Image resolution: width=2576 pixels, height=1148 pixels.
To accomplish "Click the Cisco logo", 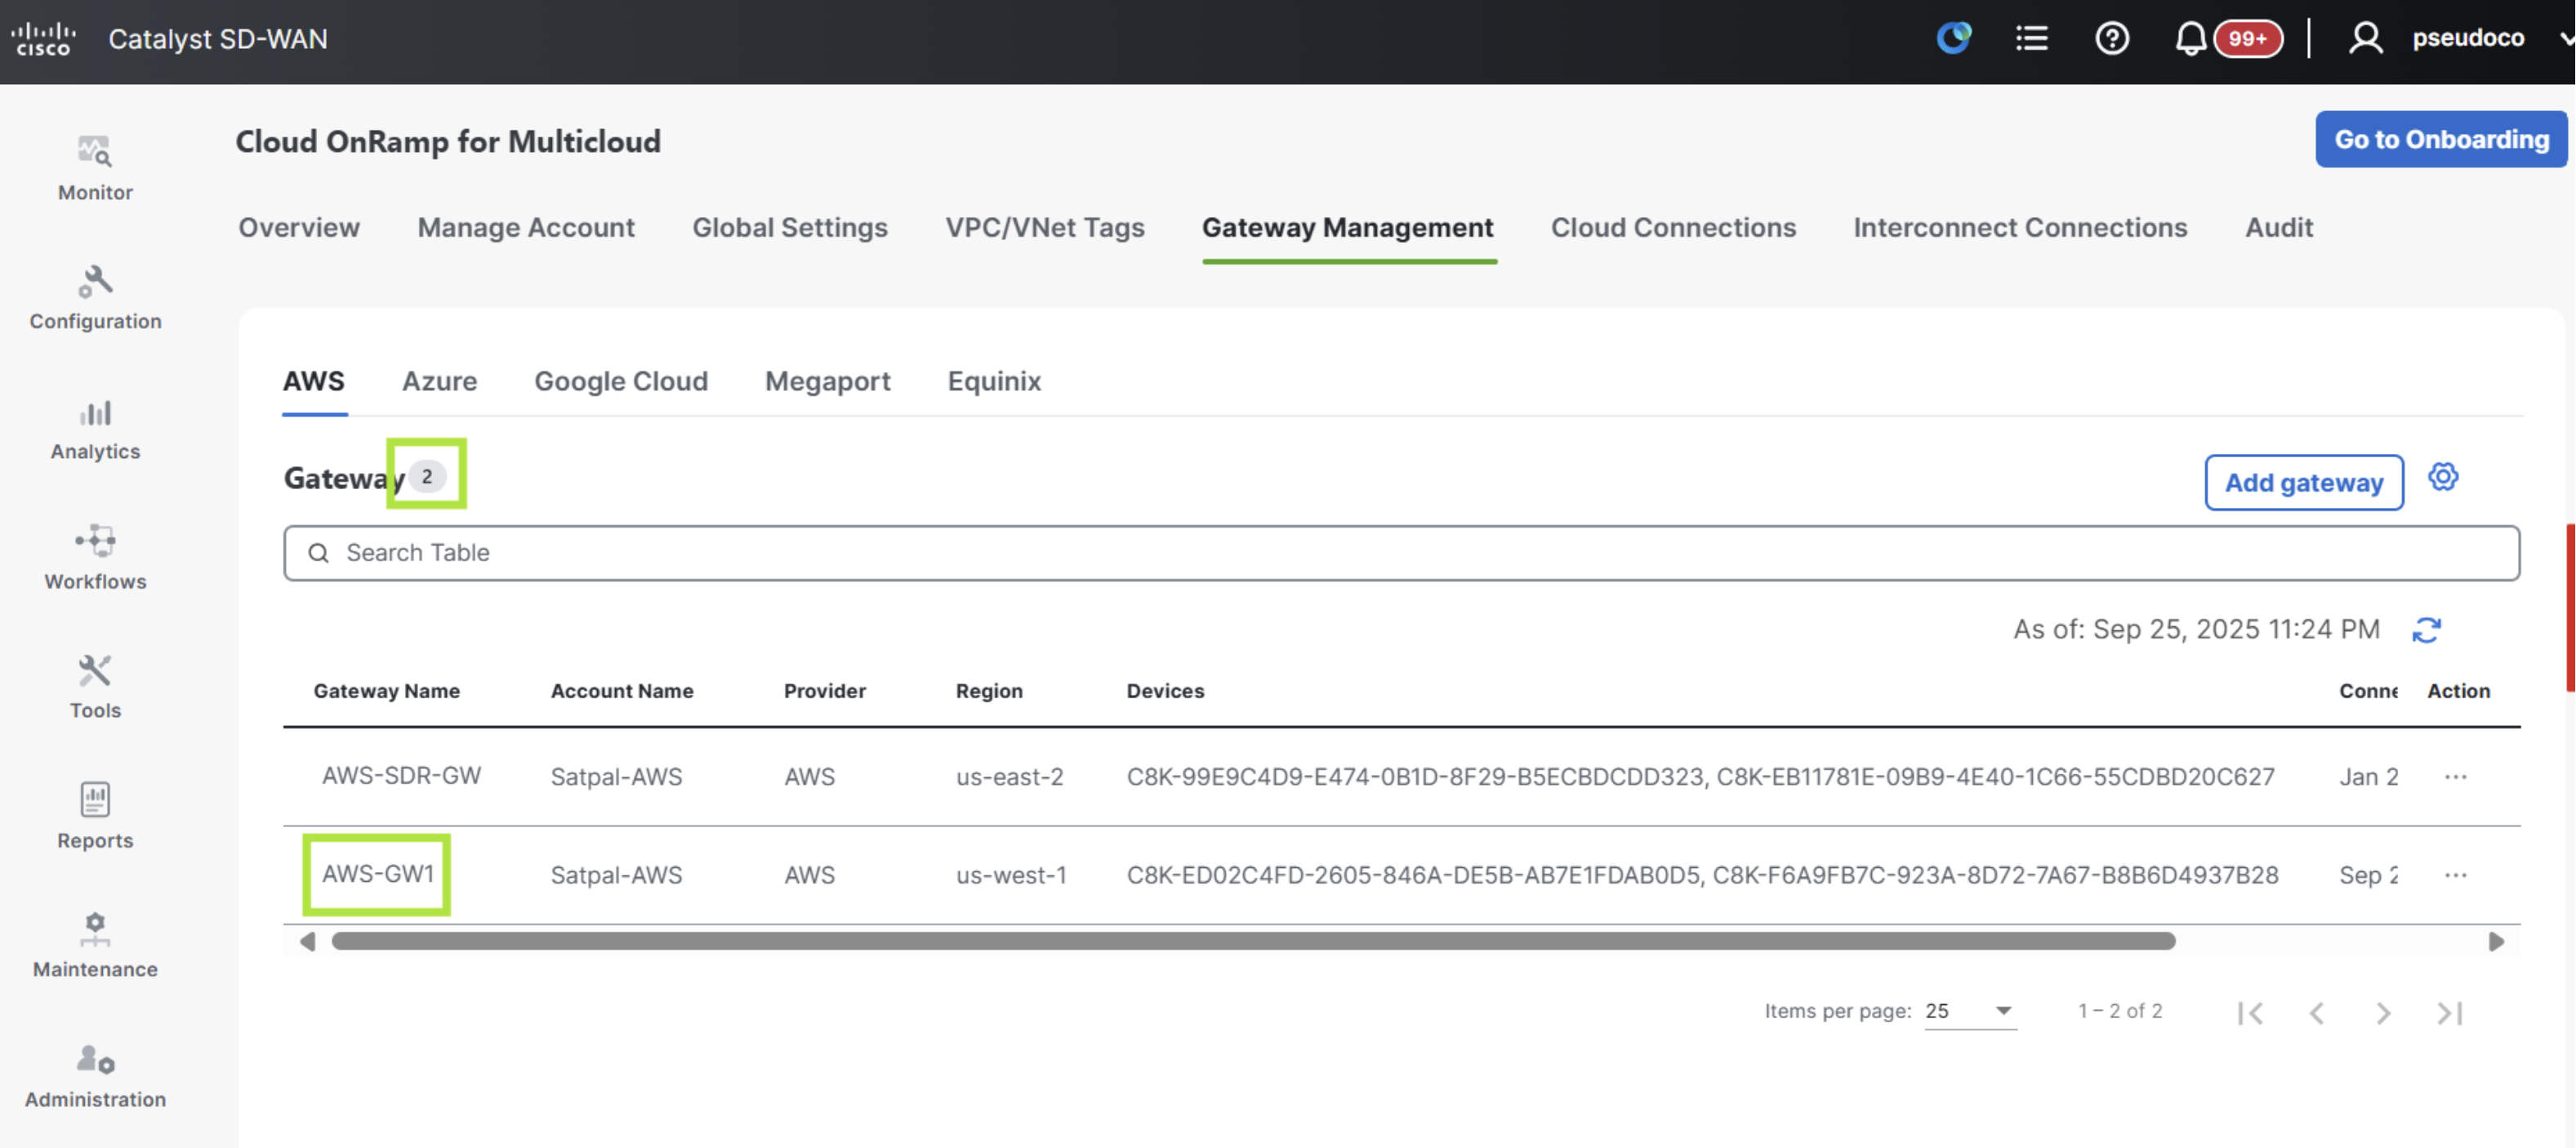I will [x=43, y=39].
